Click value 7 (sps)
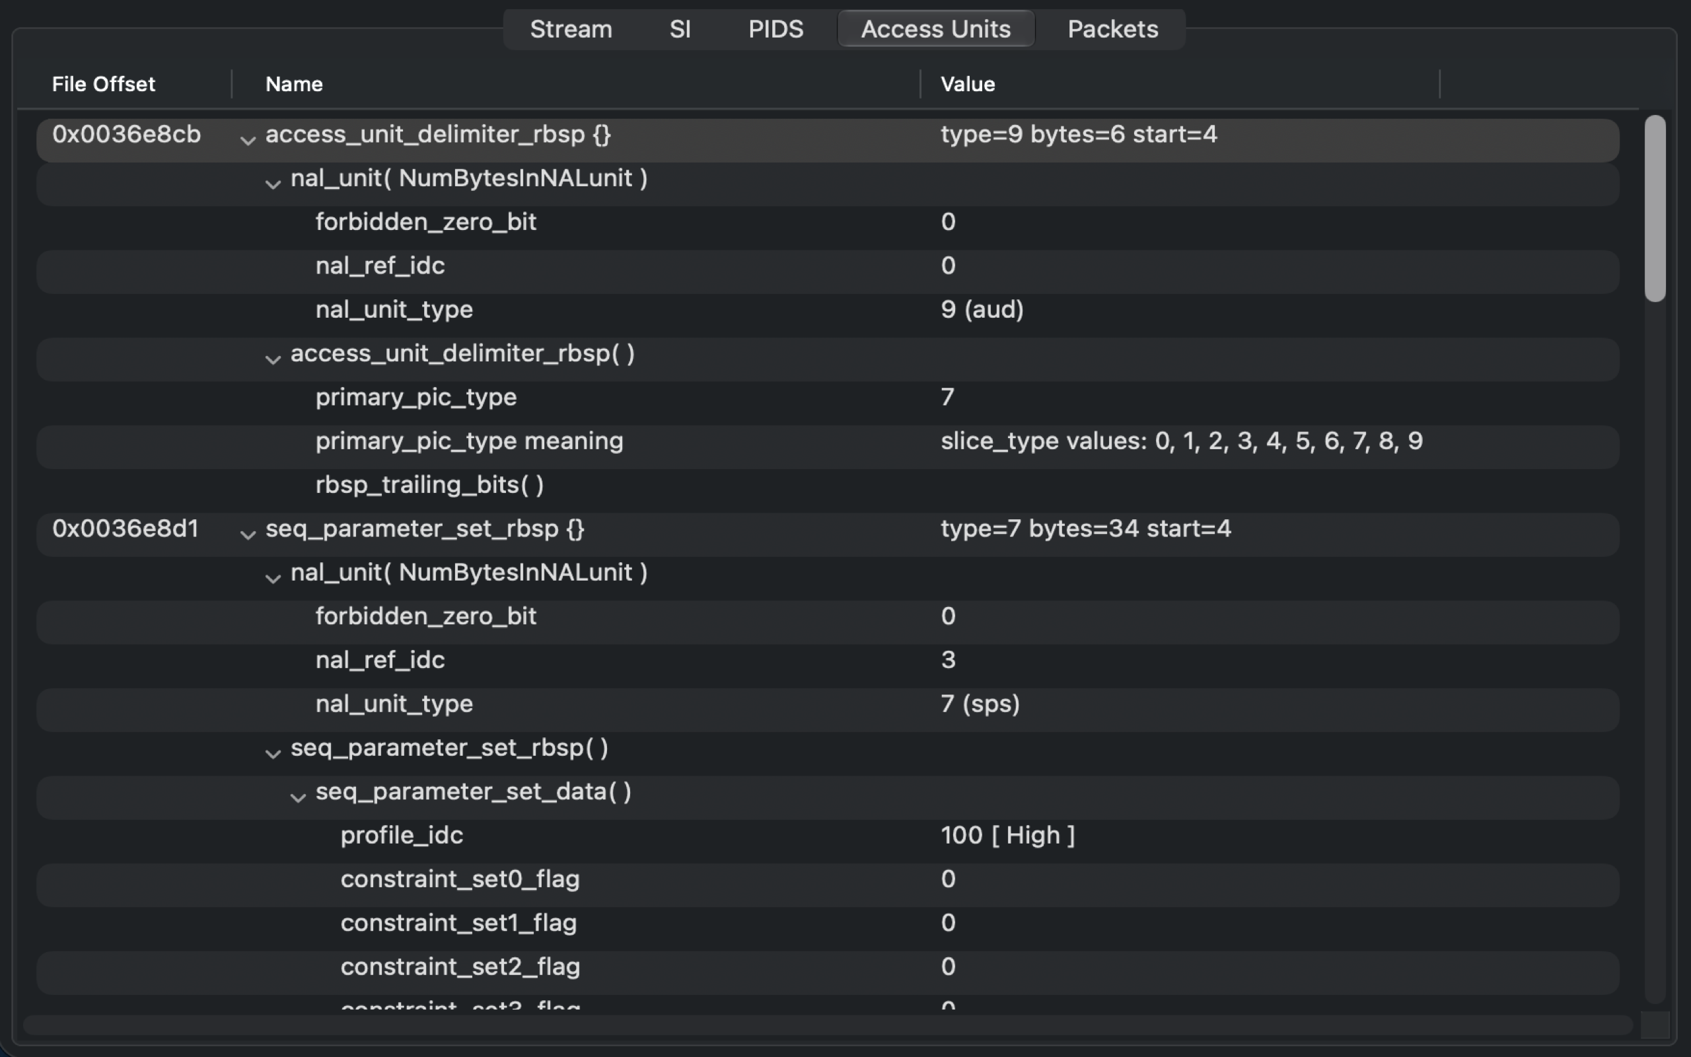This screenshot has height=1057, width=1691. pos(980,704)
